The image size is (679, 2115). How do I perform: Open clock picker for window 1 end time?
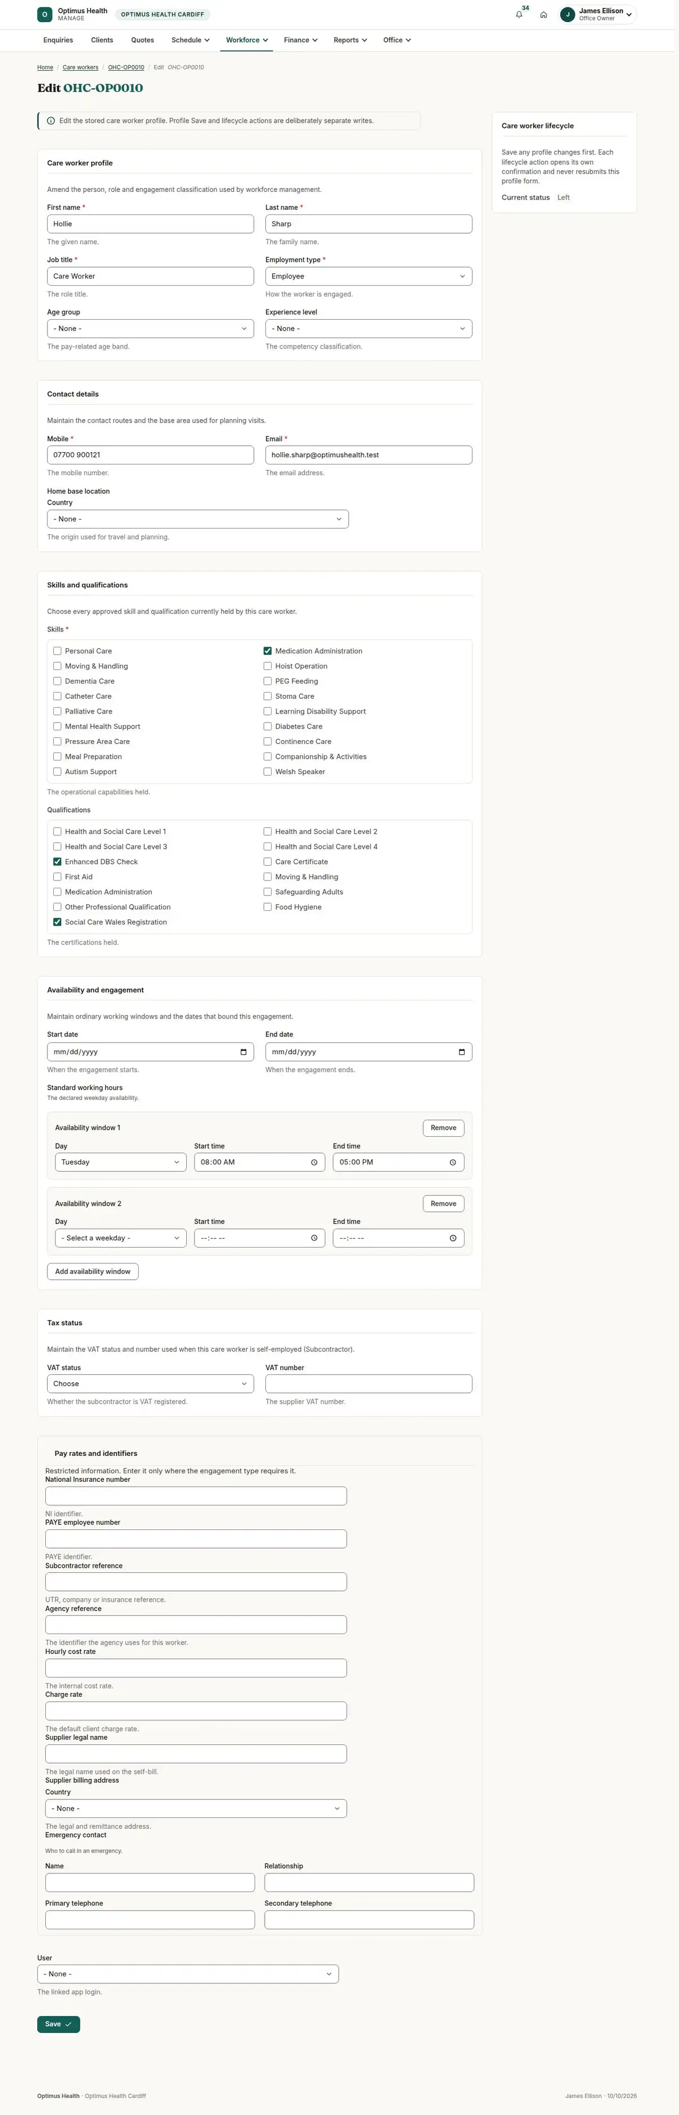point(453,1162)
